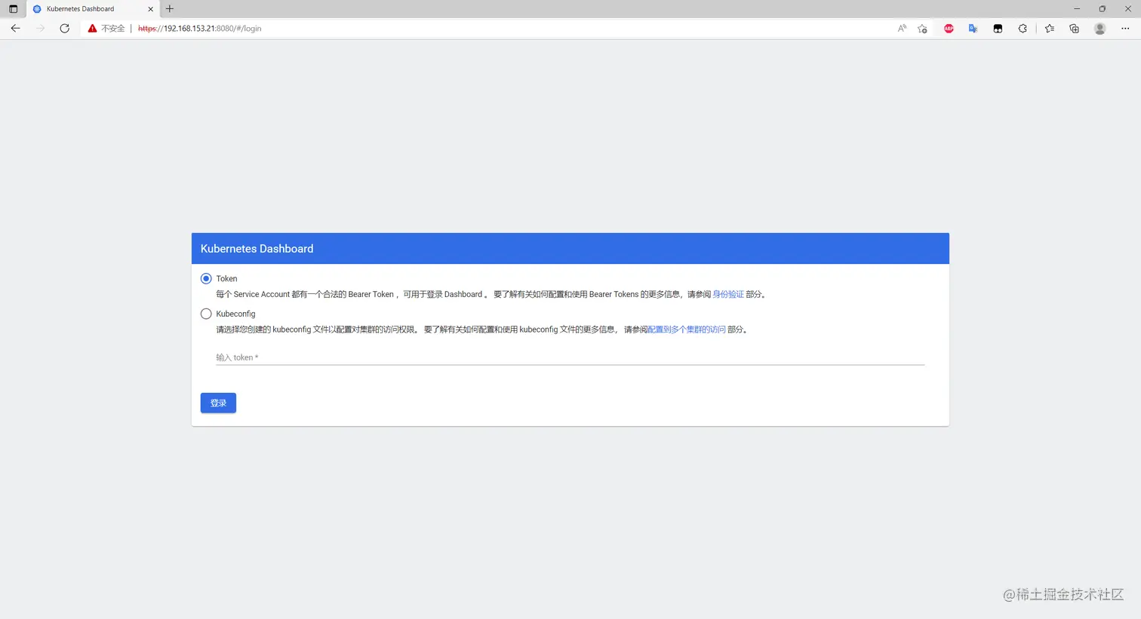Image resolution: width=1141 pixels, height=619 pixels.
Task: Click the Kubeconfig label text
Action: (x=235, y=314)
